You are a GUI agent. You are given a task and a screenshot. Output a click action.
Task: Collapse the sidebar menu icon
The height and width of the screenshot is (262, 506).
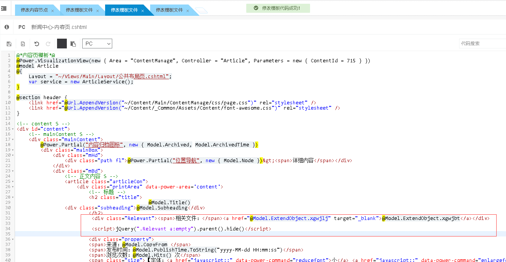[4, 8]
